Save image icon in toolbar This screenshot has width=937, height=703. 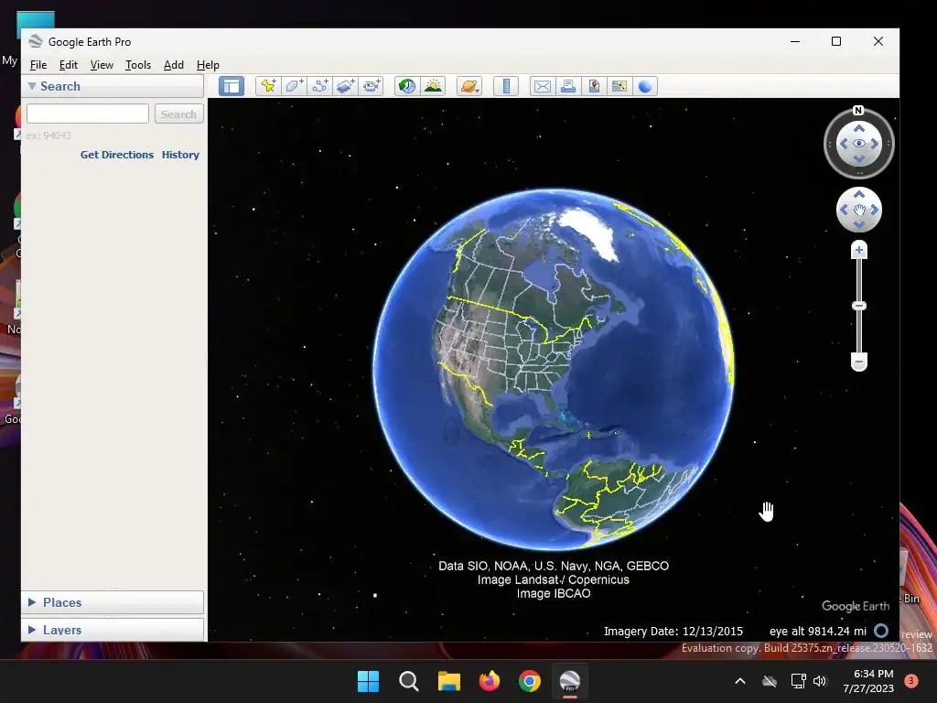point(593,86)
